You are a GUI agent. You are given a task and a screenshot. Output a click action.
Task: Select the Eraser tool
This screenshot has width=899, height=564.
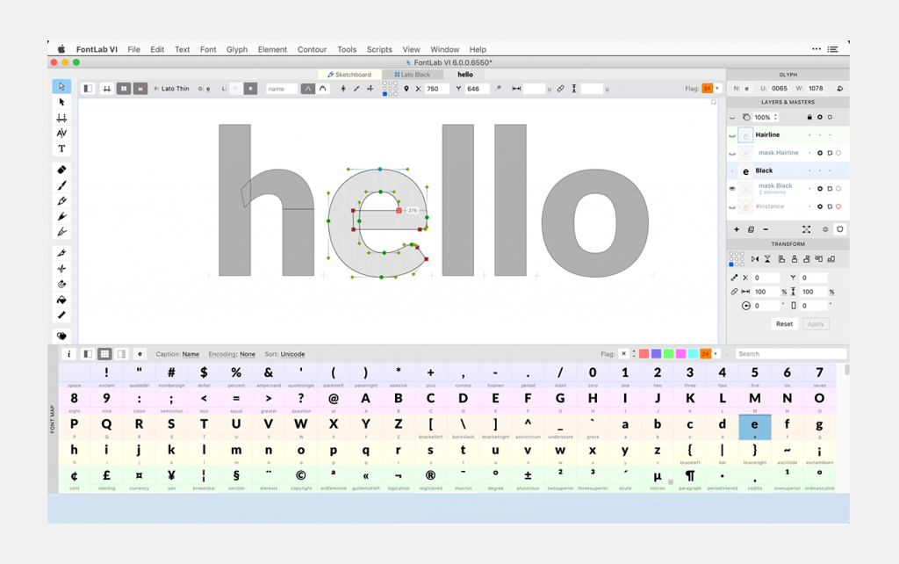(x=61, y=170)
